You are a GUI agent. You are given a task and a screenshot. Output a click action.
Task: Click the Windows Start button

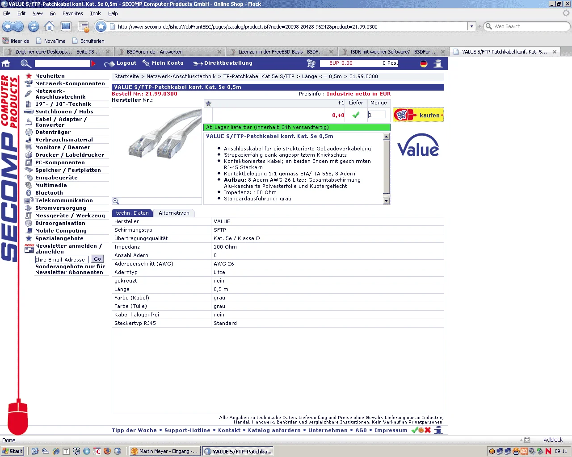[x=13, y=451]
